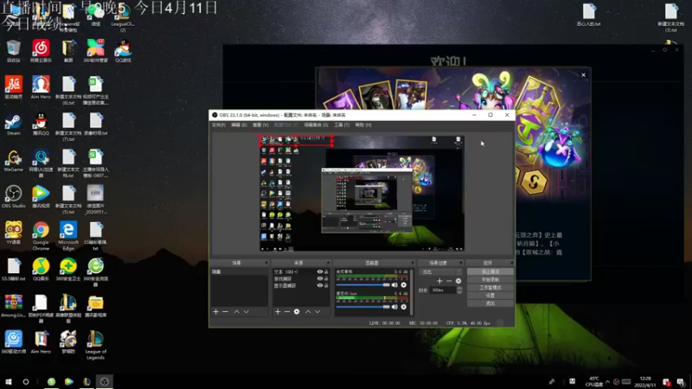Open the scene transition type dropdown (淡出)
This screenshot has height=389, width=692.
(x=440, y=271)
